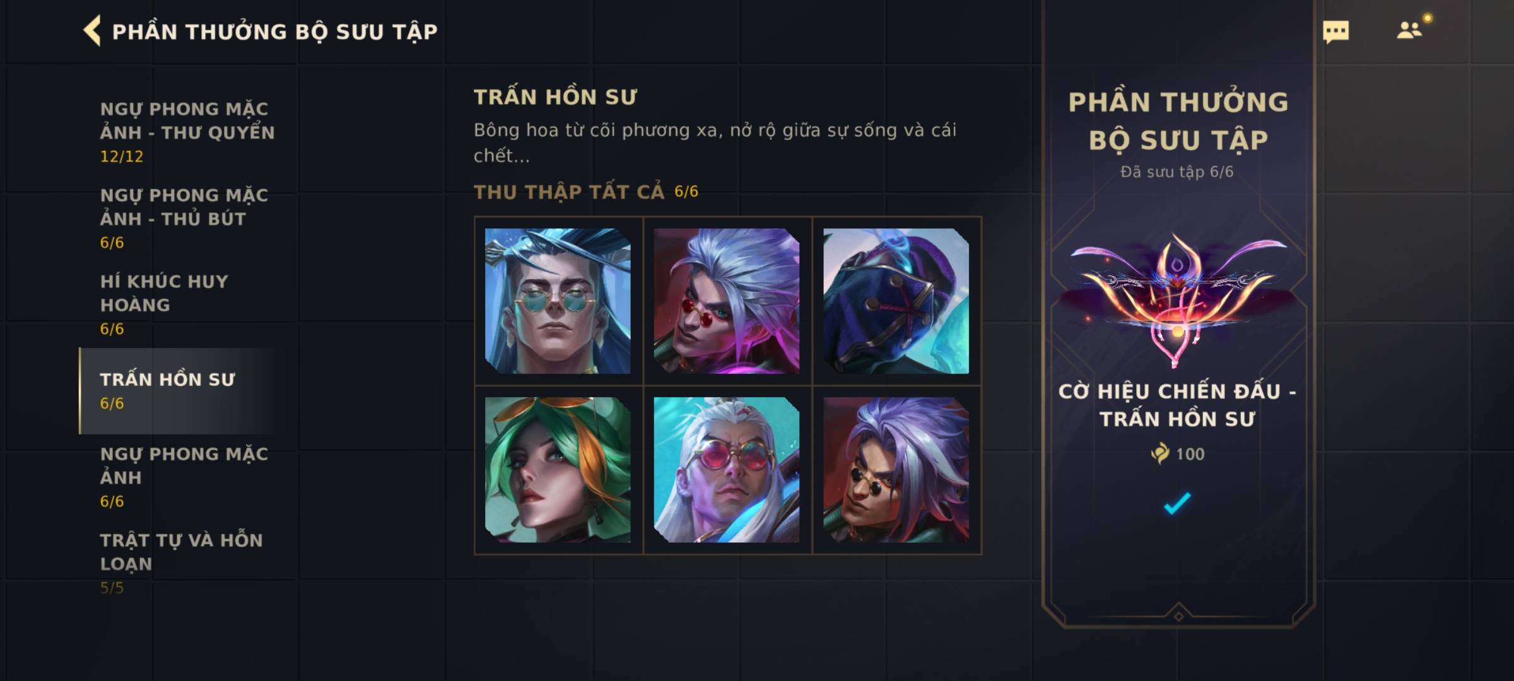Open the chat message icon

(x=1335, y=32)
